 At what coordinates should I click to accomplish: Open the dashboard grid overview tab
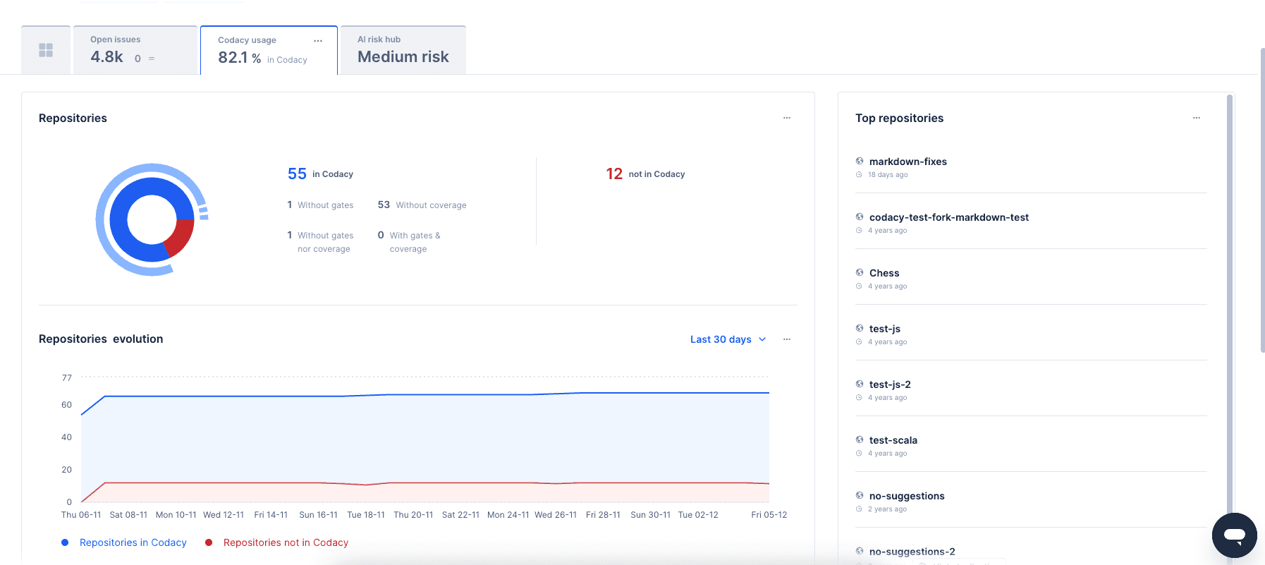46,50
